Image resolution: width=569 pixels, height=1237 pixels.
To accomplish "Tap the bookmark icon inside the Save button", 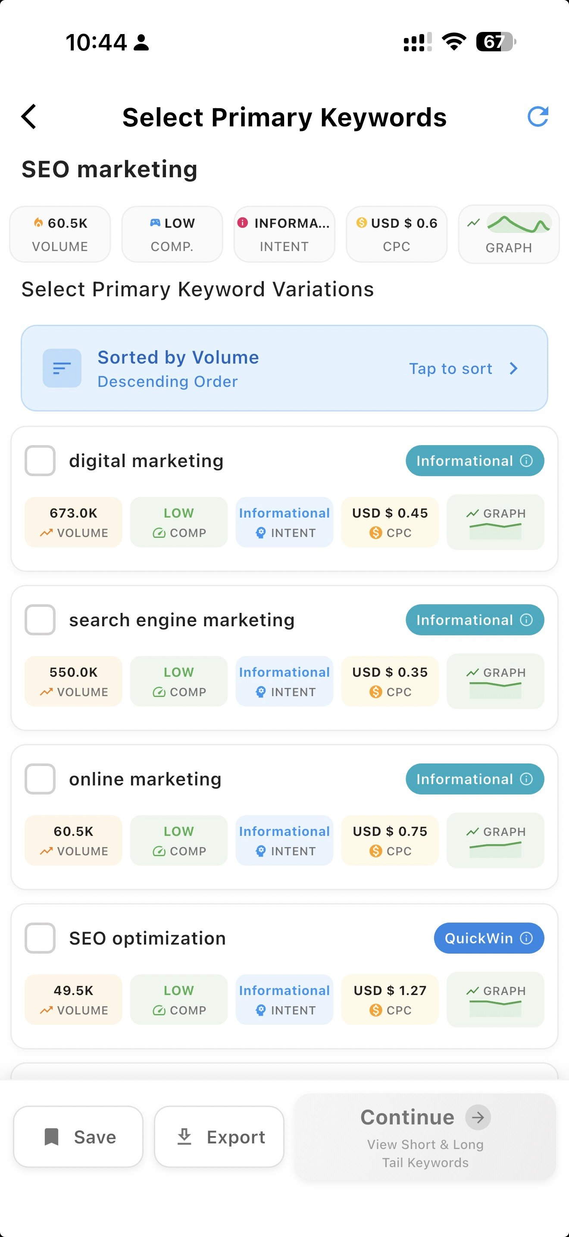I will tap(51, 1137).
